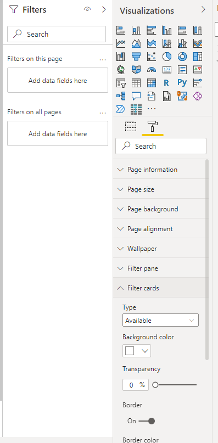This screenshot has height=443, width=218.
Task: Choose the Treemap visualization icon
Action: 198,57
